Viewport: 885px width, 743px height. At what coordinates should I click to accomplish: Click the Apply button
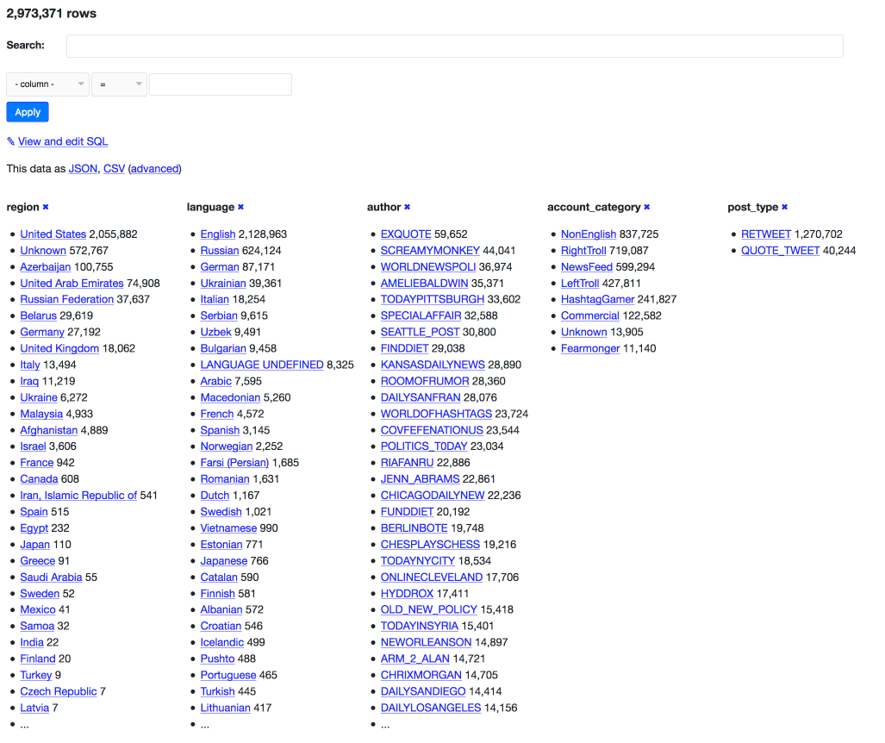tap(28, 112)
